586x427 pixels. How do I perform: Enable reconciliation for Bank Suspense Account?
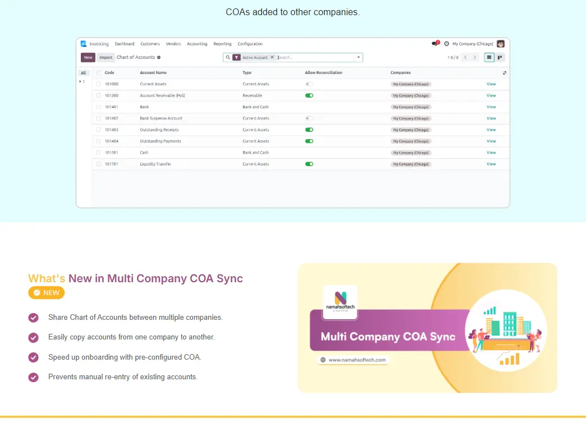(309, 118)
